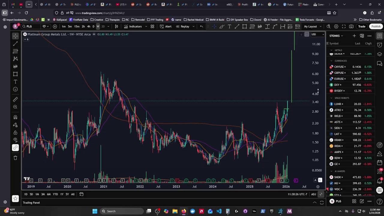Toggle stay in drawing mode
Viewport: 384px width, 216px height.
15,125
